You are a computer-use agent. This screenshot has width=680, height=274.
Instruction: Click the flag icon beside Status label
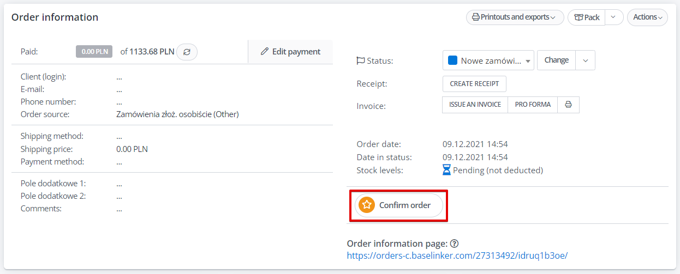pos(360,61)
